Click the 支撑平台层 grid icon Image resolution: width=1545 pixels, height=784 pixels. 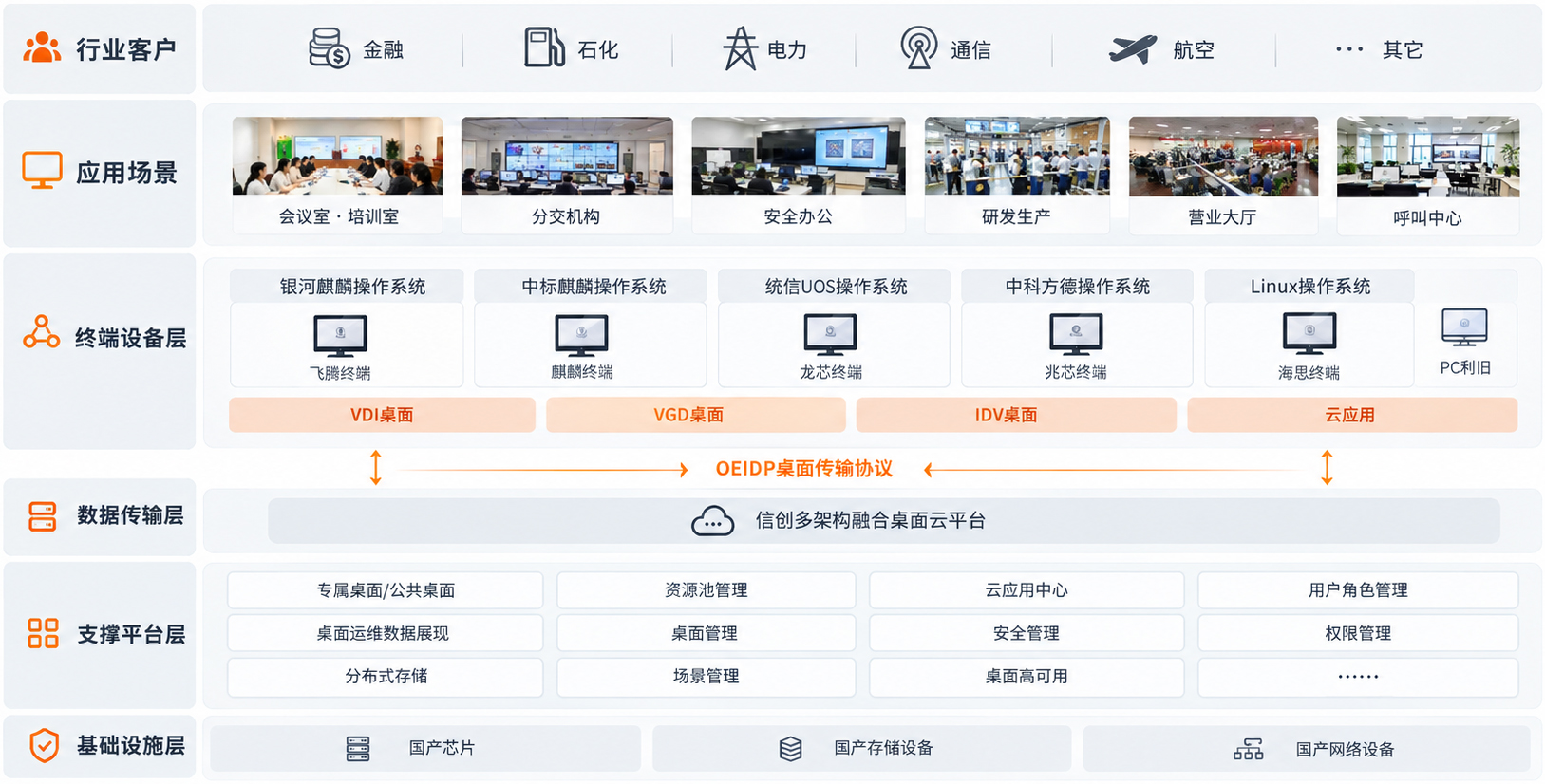pos(43,633)
